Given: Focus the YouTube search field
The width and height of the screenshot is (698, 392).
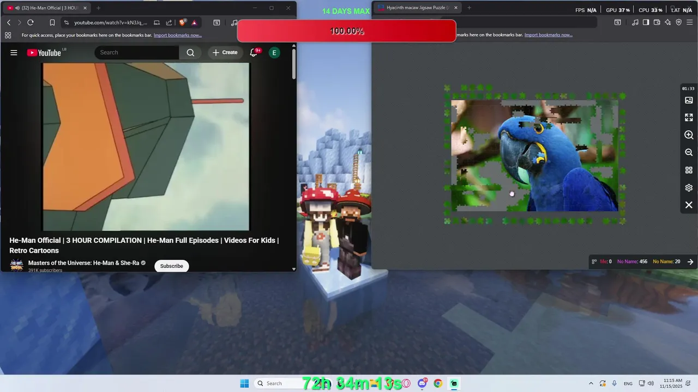Looking at the screenshot, I should pos(137,52).
